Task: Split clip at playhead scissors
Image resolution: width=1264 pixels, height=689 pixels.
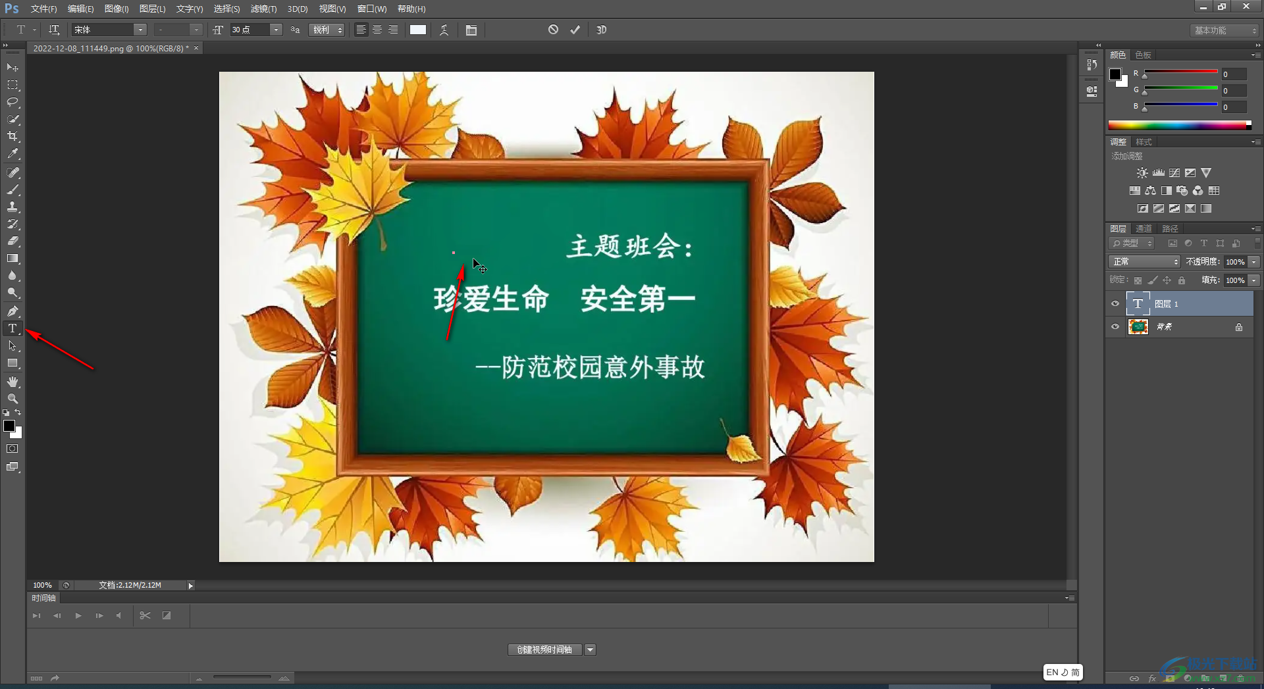Action: click(145, 615)
